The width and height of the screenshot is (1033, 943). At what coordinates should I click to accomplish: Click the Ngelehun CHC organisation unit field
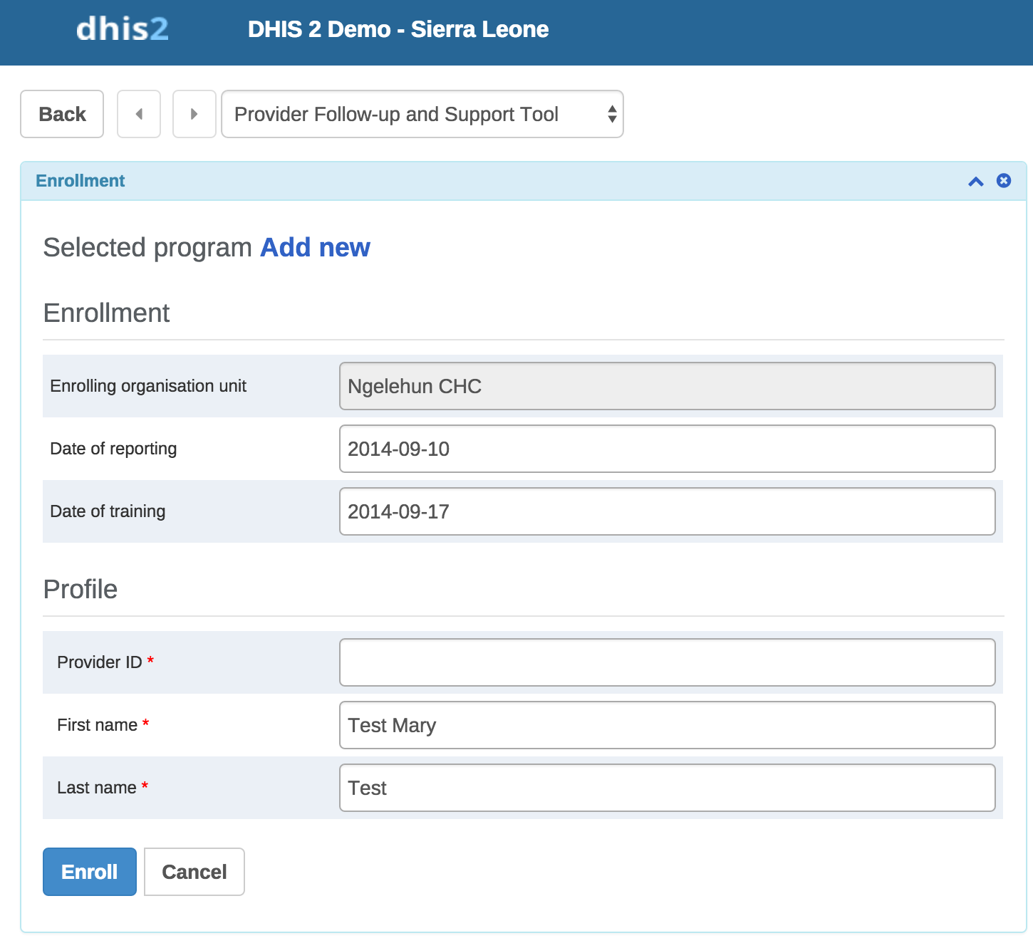pos(667,386)
